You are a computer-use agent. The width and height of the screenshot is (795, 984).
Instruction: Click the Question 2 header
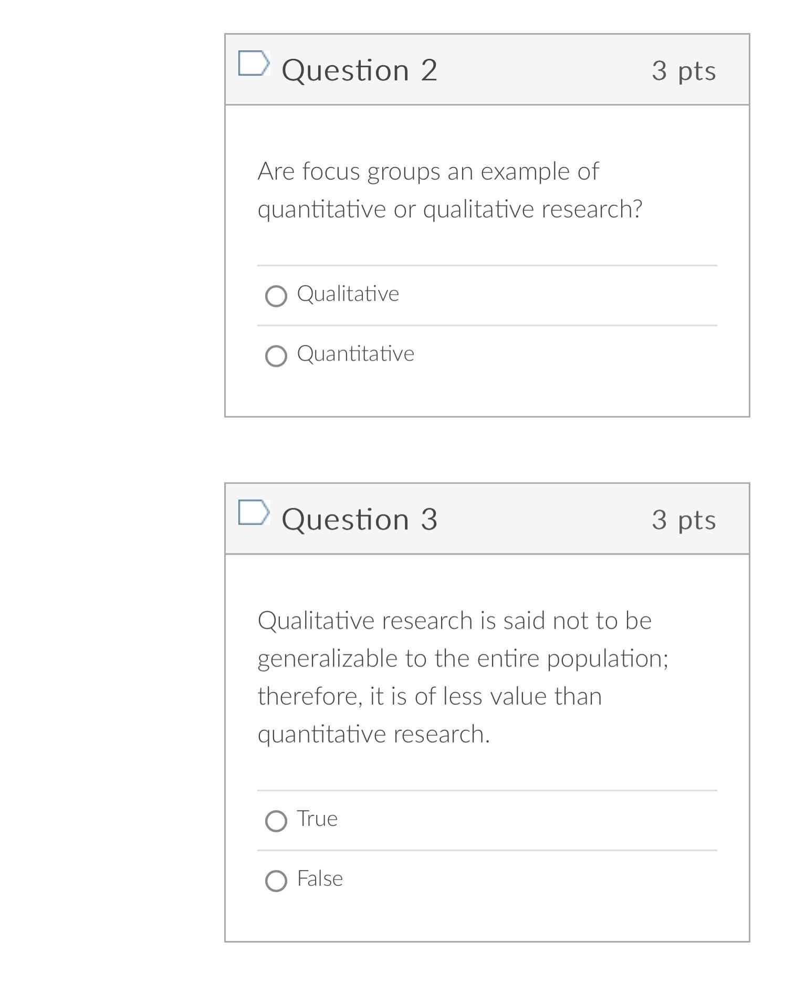click(x=360, y=69)
